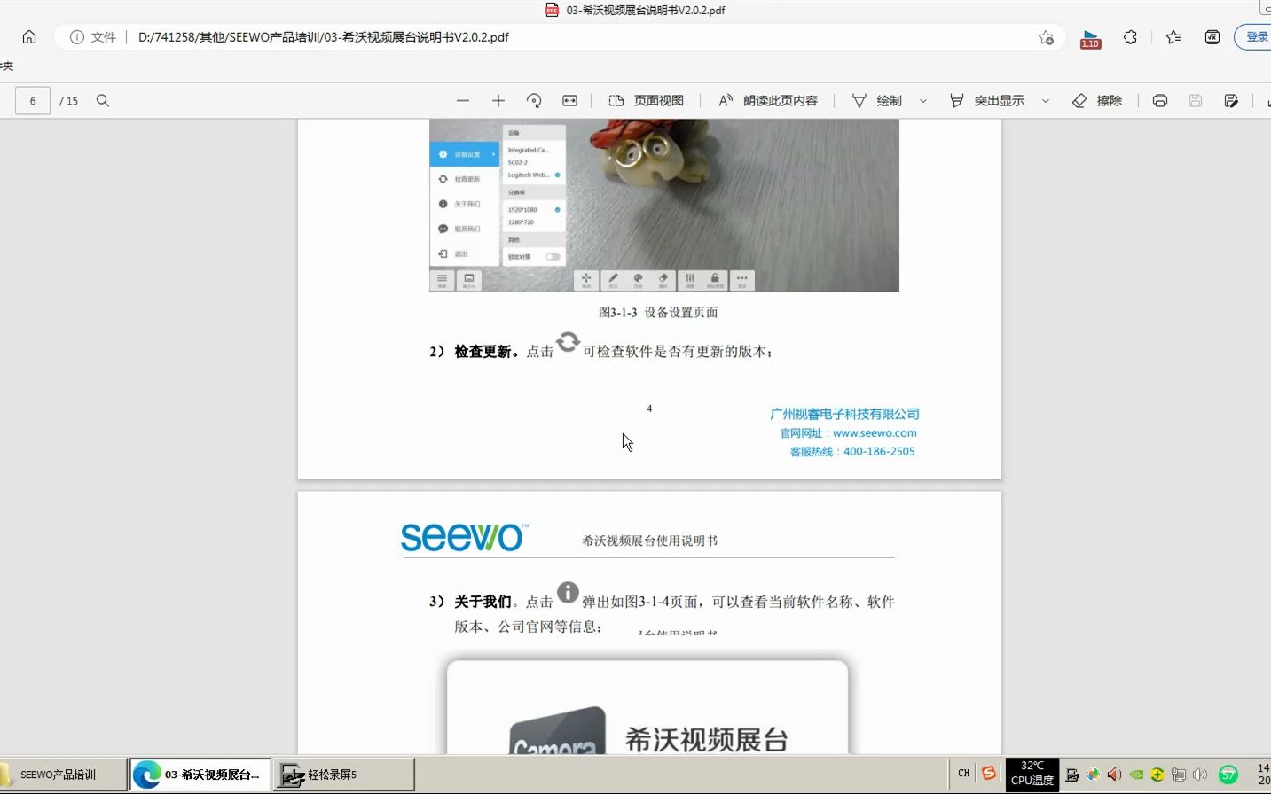
Task: Start 朗读此页内容 read aloud
Action: [768, 101]
